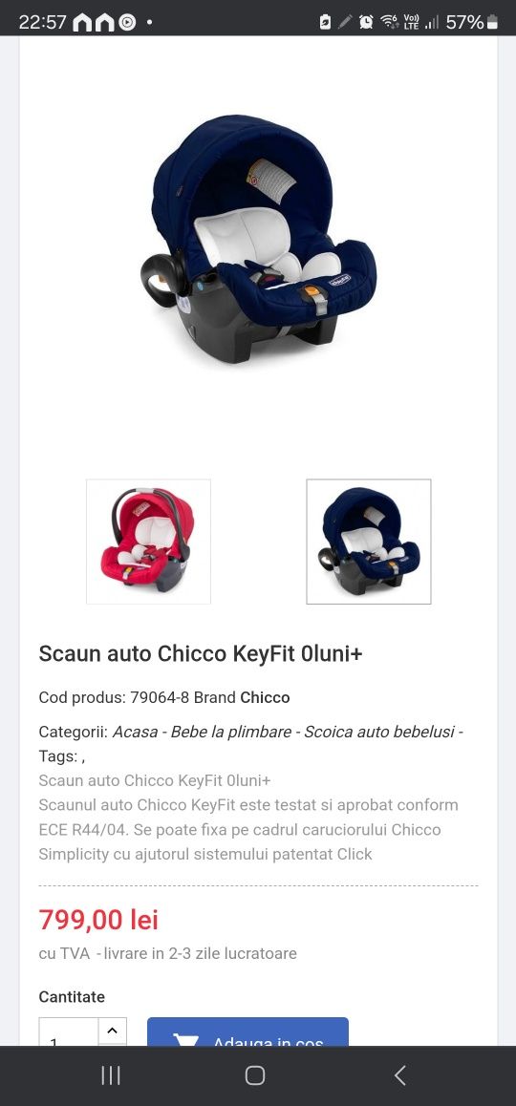Go back using the navigation arrow

coord(400,1075)
